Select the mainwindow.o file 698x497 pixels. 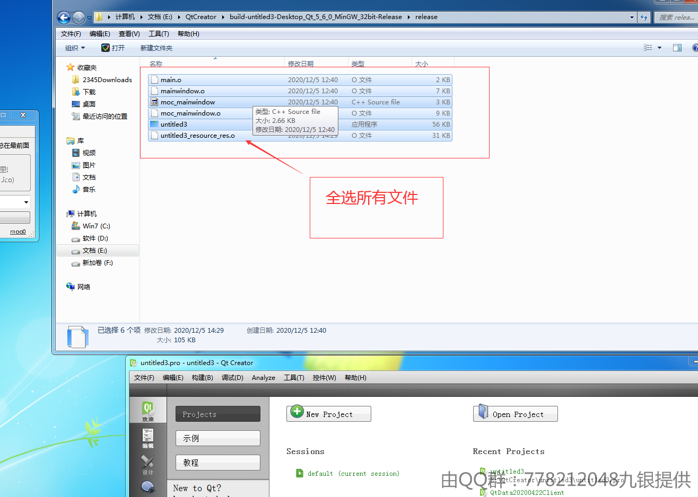[300, 91]
